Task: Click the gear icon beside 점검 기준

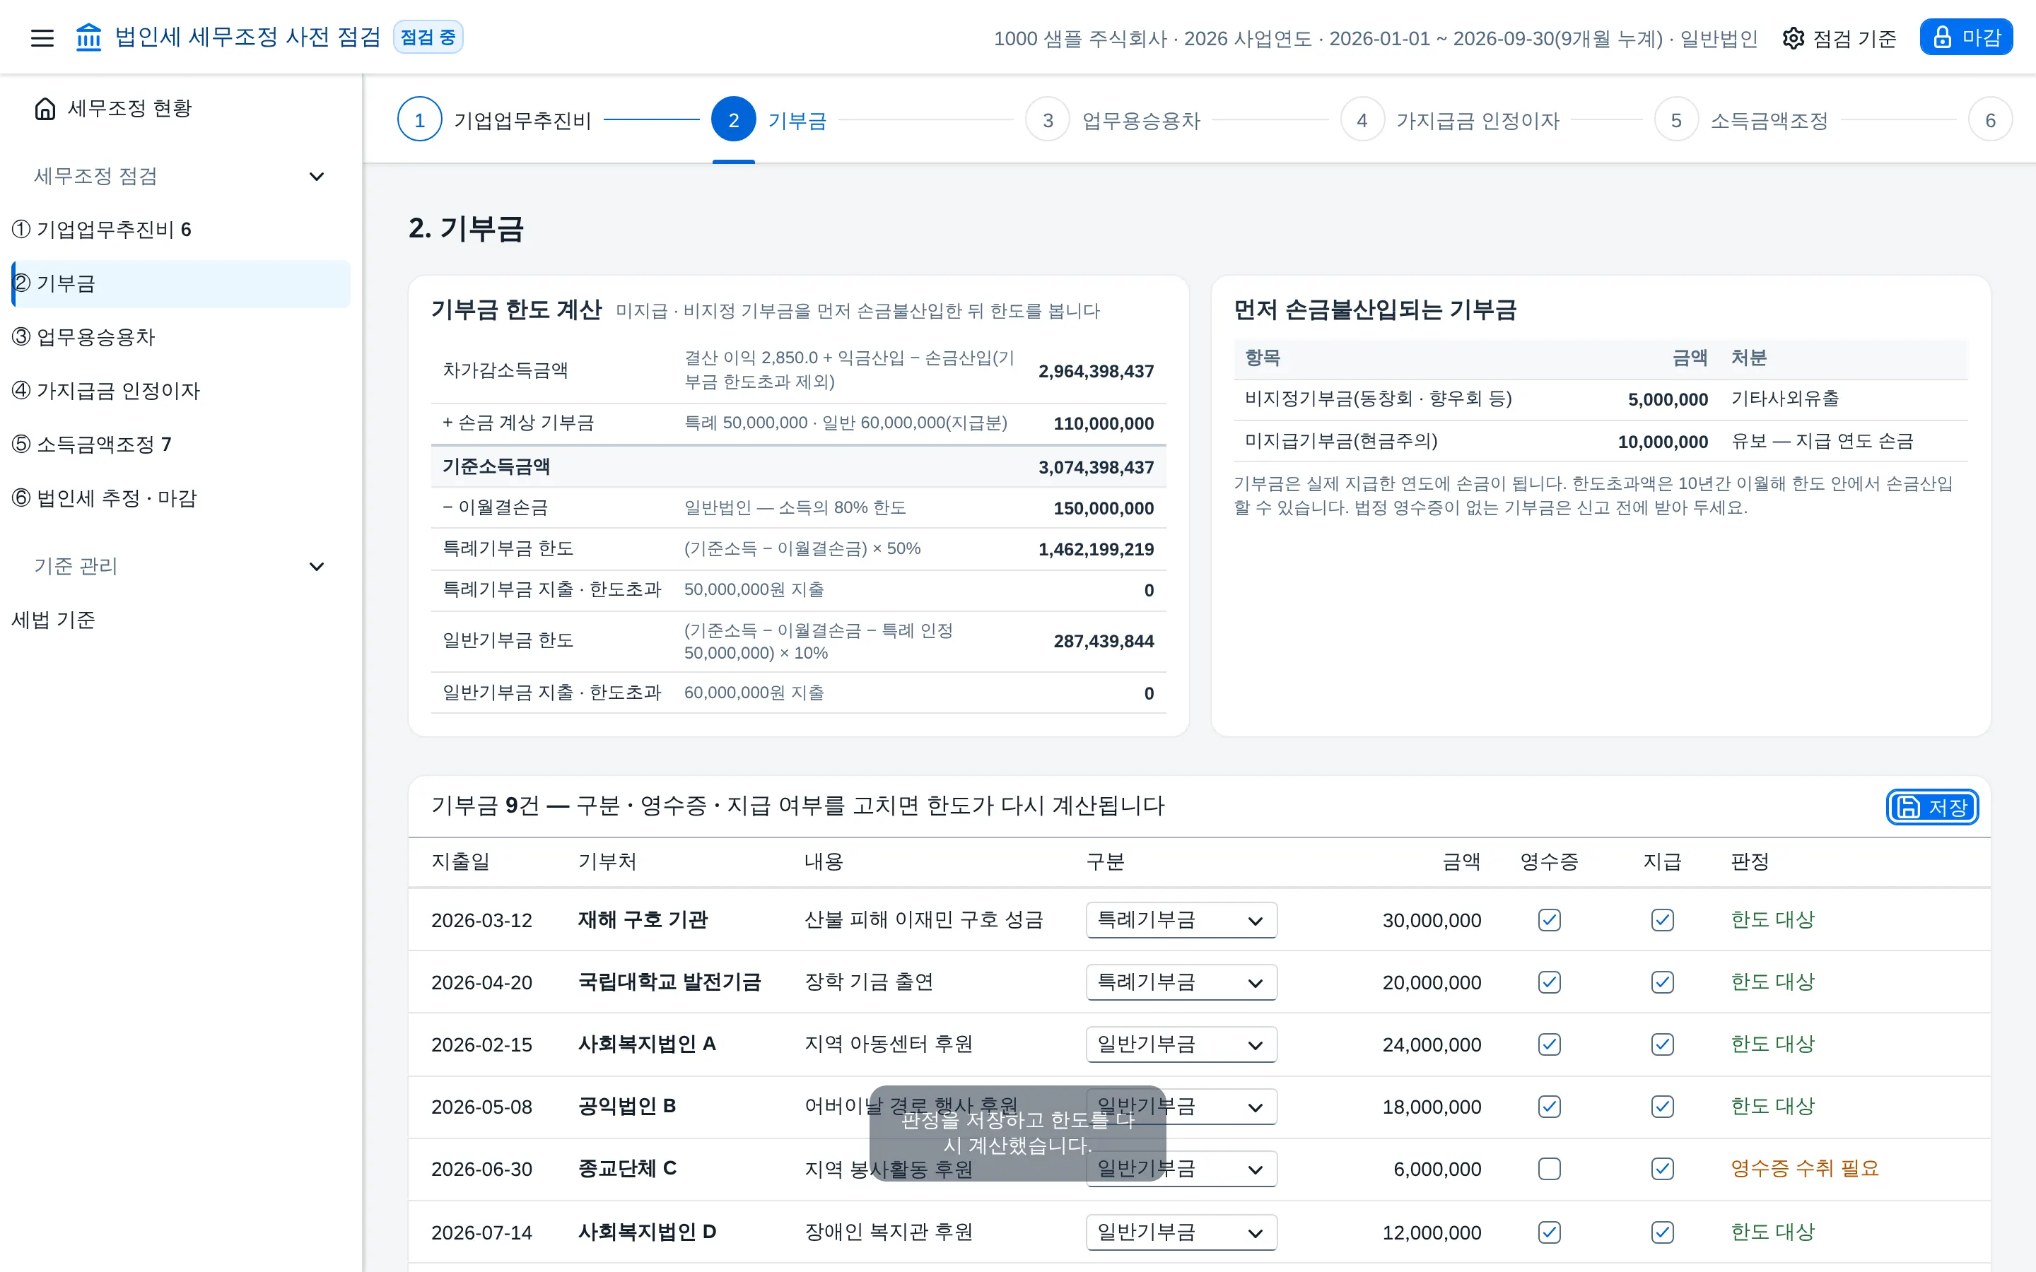Action: click(x=1793, y=38)
